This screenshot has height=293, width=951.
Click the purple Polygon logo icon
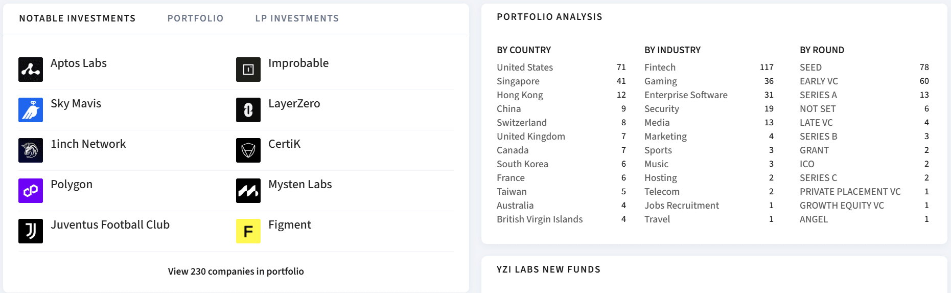pos(31,191)
